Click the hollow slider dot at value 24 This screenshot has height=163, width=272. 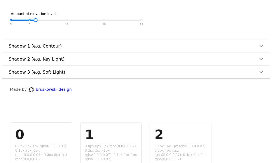[x=141, y=20]
